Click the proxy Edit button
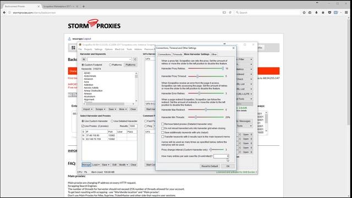The image size is (352, 198). point(114,165)
